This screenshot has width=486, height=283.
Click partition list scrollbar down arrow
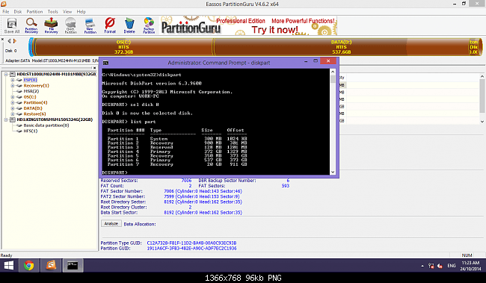[482, 122]
